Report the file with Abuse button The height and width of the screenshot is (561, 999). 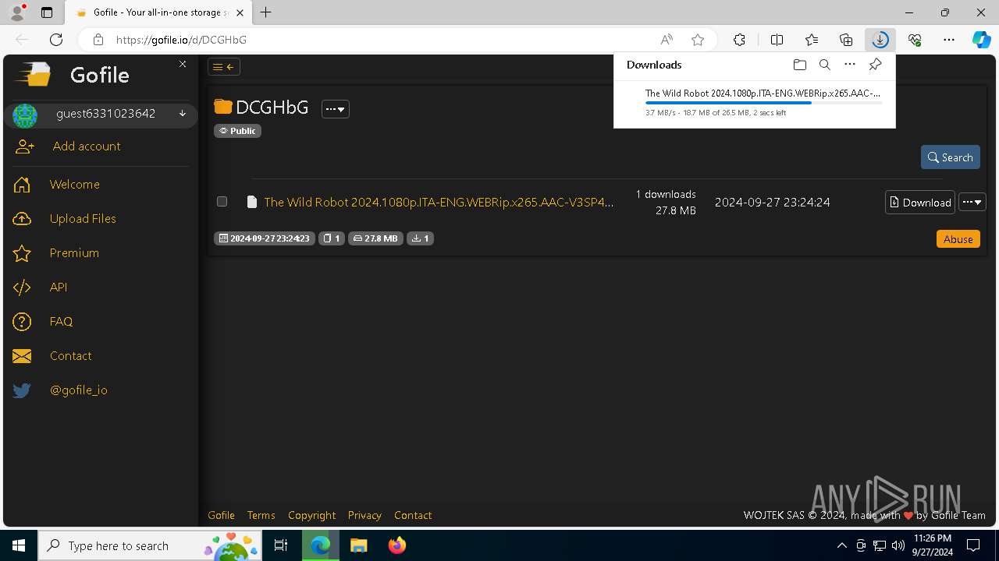tap(958, 239)
